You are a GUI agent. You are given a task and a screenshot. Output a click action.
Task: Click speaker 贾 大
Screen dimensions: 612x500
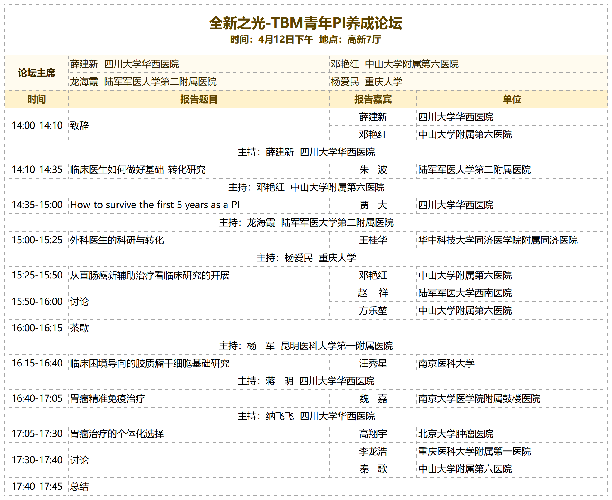click(x=373, y=205)
